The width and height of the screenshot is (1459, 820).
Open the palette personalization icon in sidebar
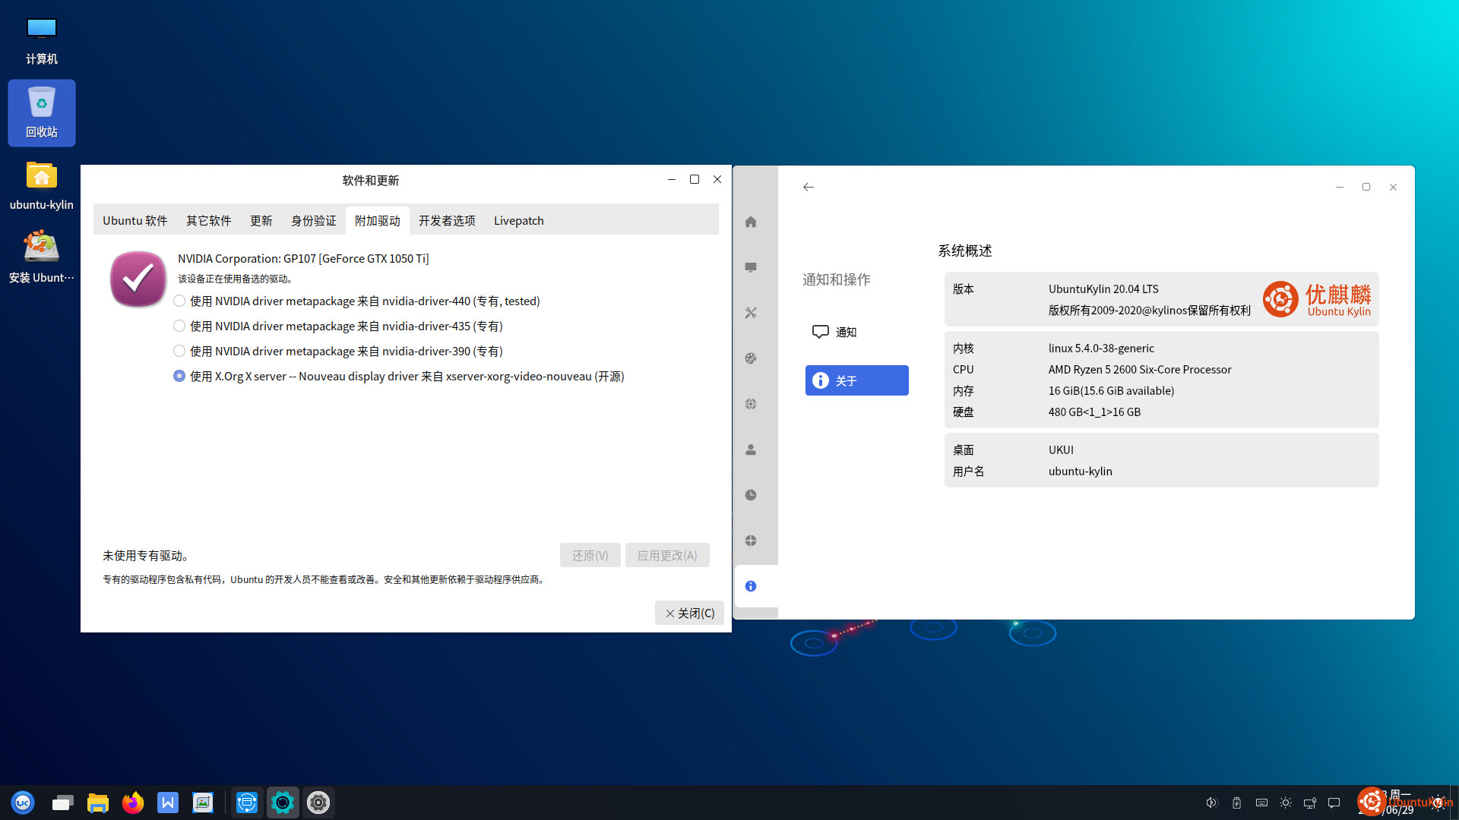[751, 358]
